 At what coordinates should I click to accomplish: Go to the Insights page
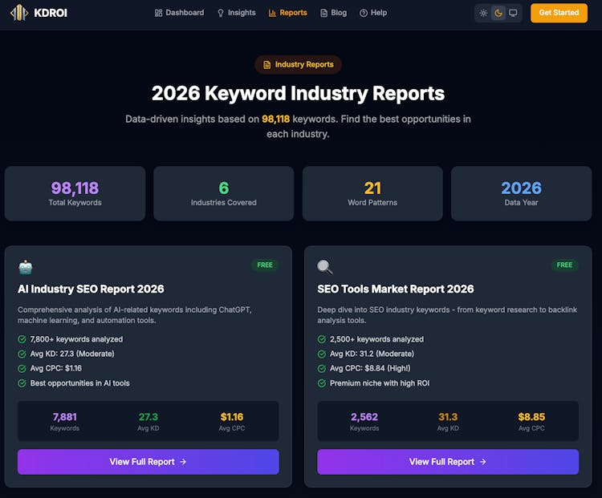[236, 13]
